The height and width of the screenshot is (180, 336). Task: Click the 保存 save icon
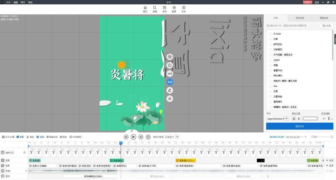pos(165,9)
